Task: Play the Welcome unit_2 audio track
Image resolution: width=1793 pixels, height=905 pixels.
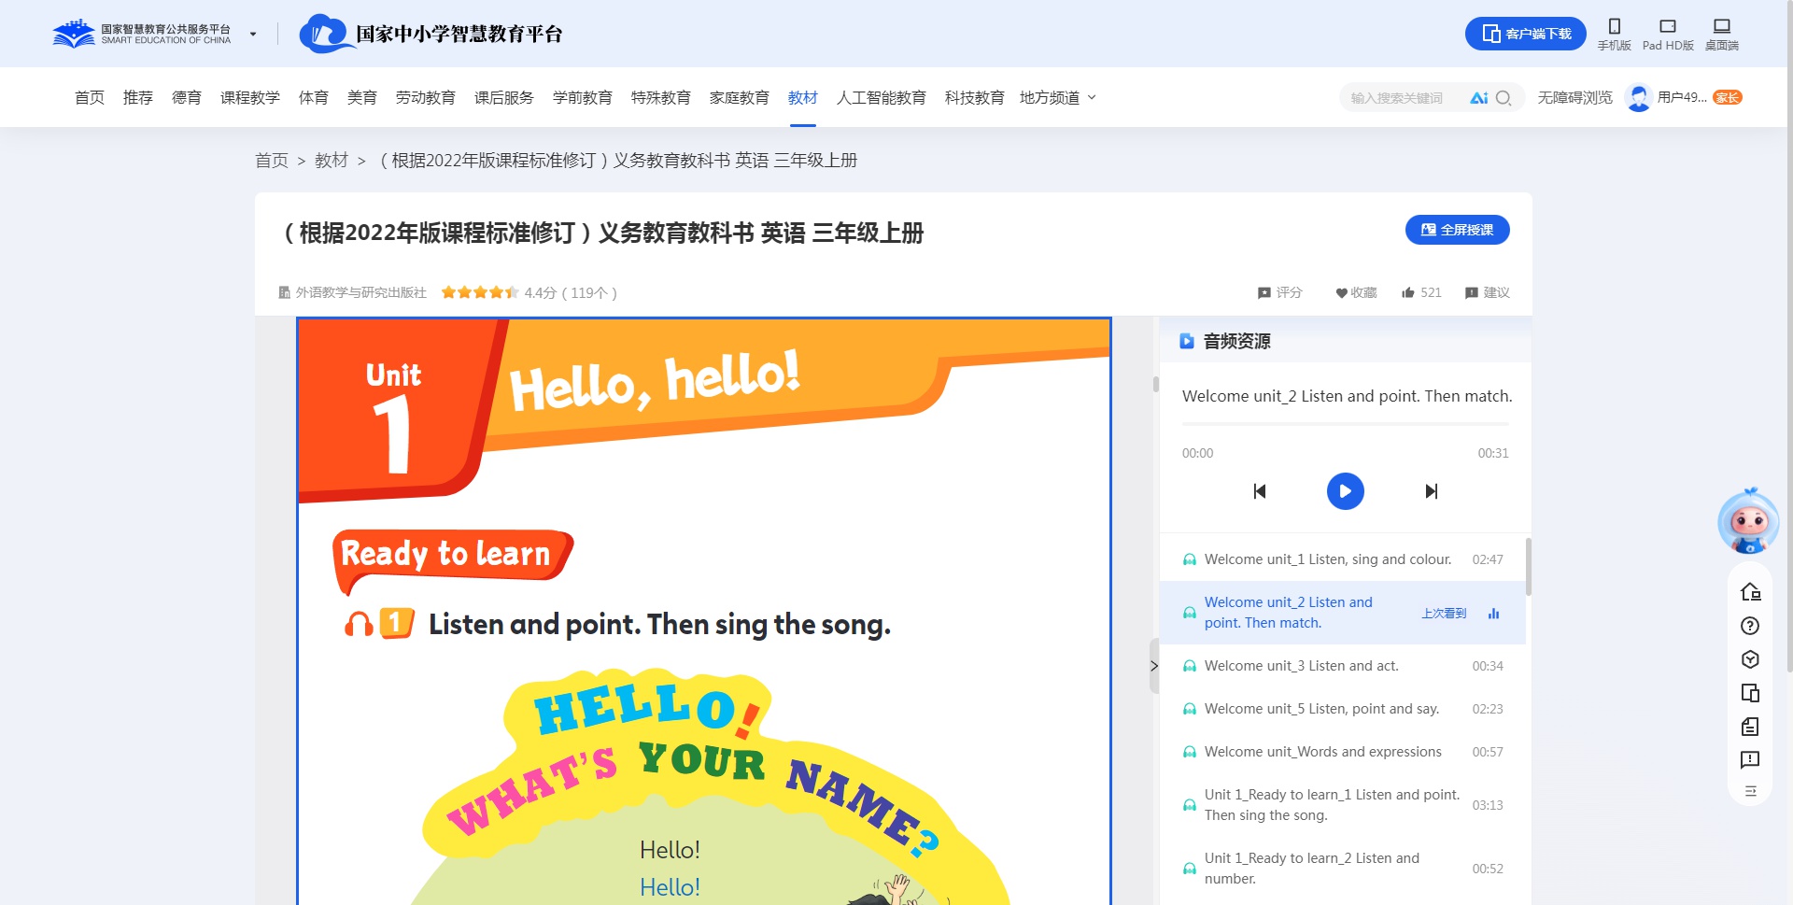Action: 1345,491
